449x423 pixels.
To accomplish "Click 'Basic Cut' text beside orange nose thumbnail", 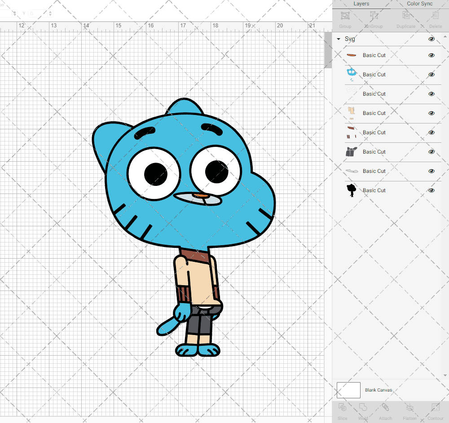I will [374, 55].
